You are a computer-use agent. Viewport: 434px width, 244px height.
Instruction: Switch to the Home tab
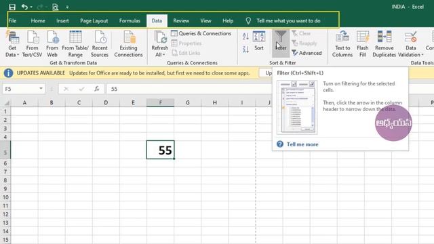point(38,21)
